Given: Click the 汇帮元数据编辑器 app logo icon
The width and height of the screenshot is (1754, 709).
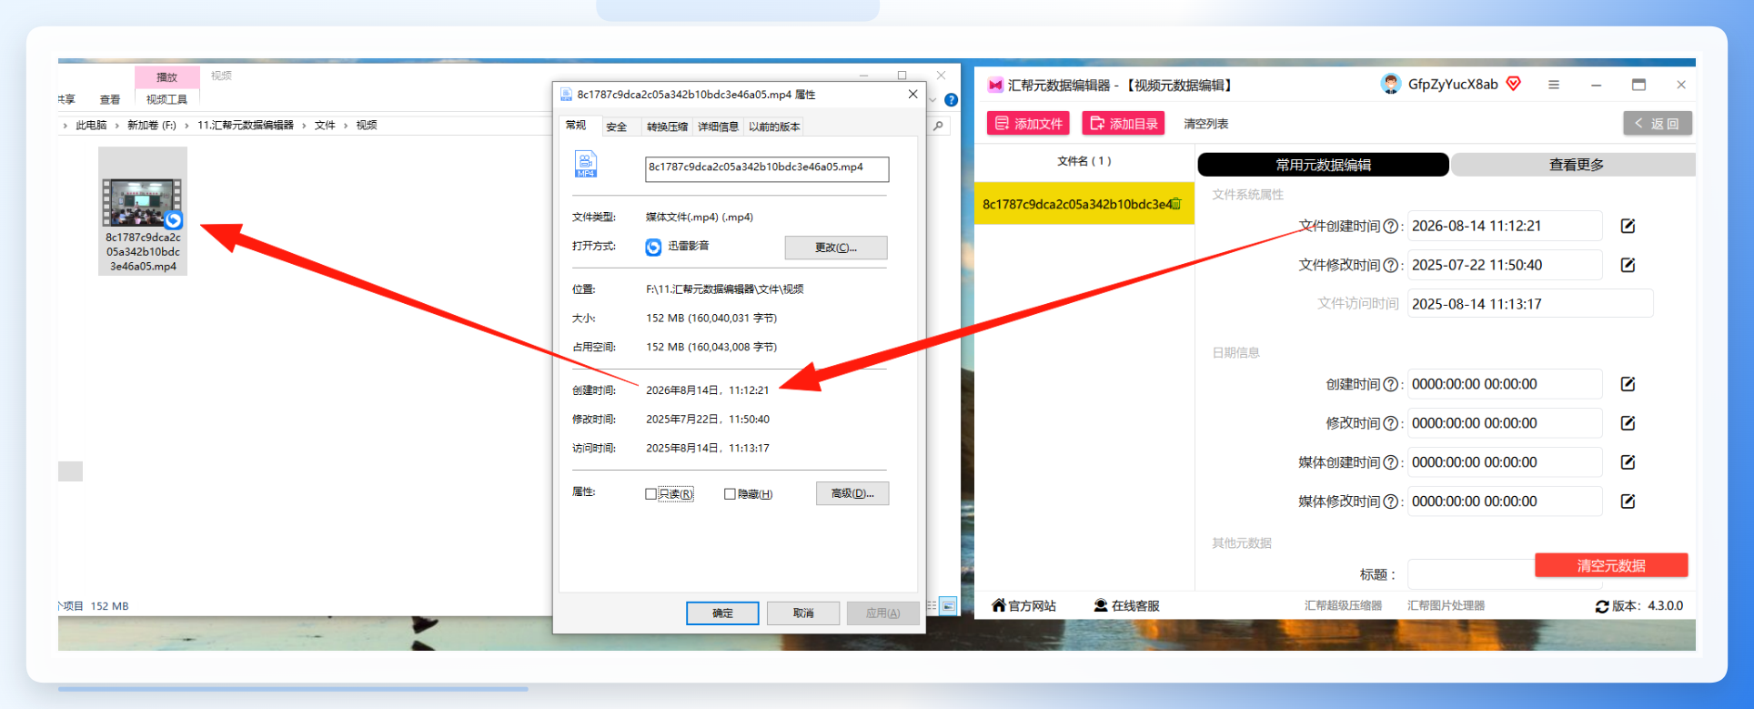Looking at the screenshot, I should point(995,85).
